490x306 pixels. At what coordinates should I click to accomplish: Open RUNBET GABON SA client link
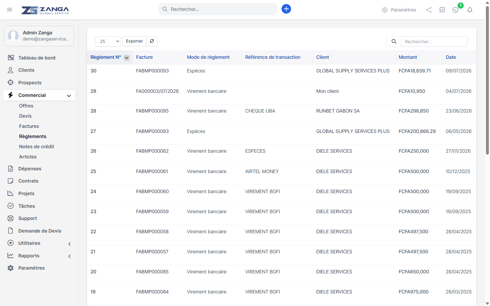[338, 111]
